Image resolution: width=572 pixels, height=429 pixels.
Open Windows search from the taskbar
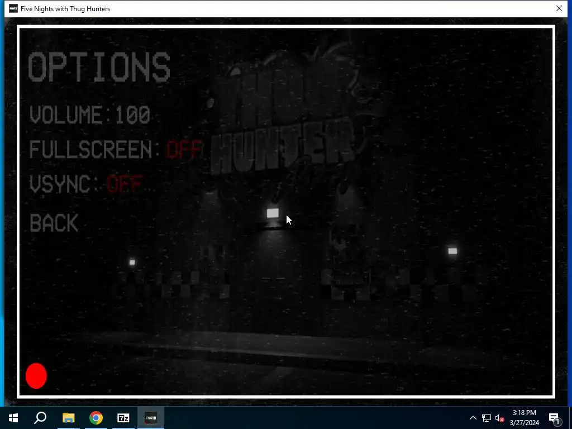point(40,418)
